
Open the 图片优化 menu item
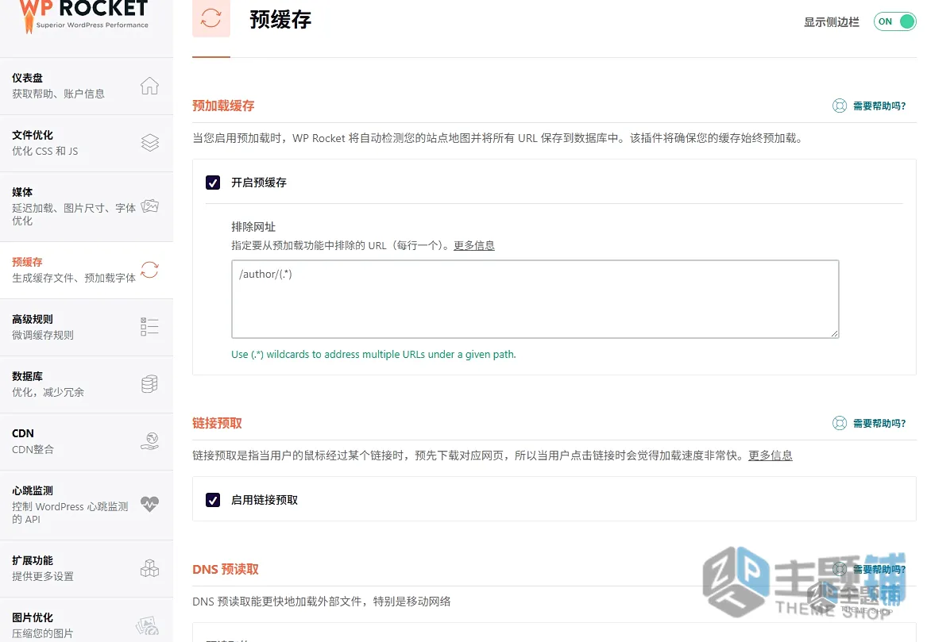point(87,620)
